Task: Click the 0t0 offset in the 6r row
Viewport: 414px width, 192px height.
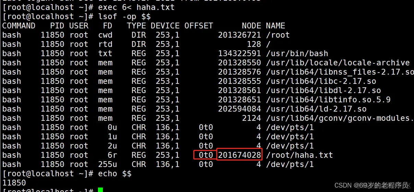Action: click(206, 155)
